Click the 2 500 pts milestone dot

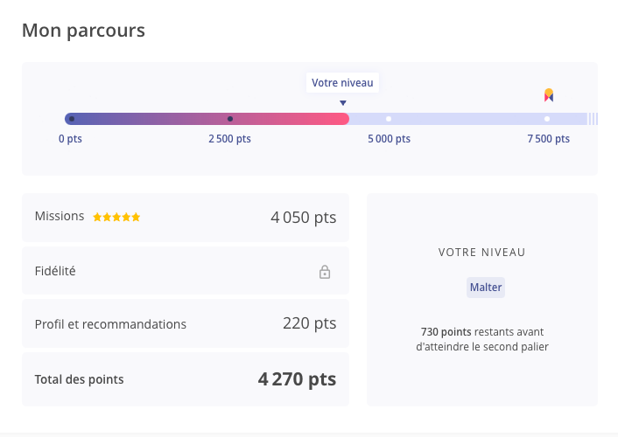click(230, 119)
